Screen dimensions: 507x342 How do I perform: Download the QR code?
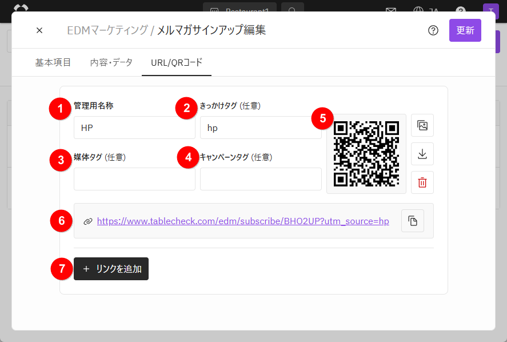[x=422, y=154]
